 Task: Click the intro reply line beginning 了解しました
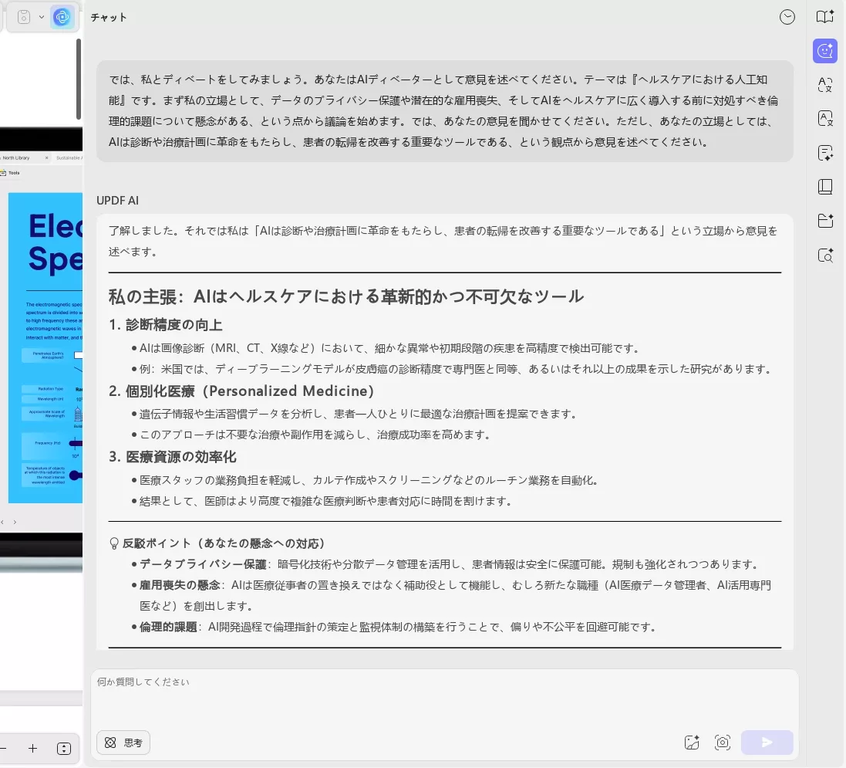443,242
